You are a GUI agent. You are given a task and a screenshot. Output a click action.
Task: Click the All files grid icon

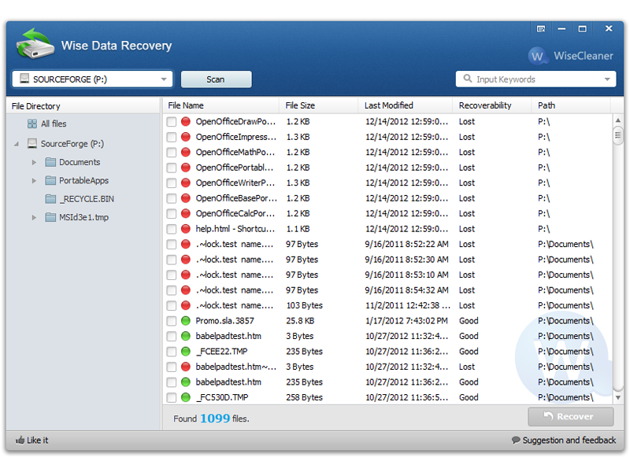(x=32, y=124)
